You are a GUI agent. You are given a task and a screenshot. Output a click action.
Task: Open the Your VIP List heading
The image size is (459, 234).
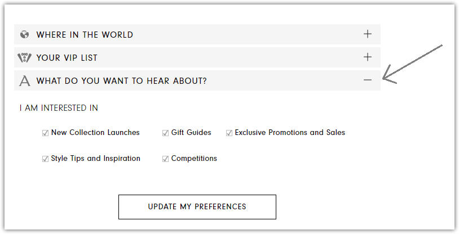pyautogui.click(x=67, y=58)
